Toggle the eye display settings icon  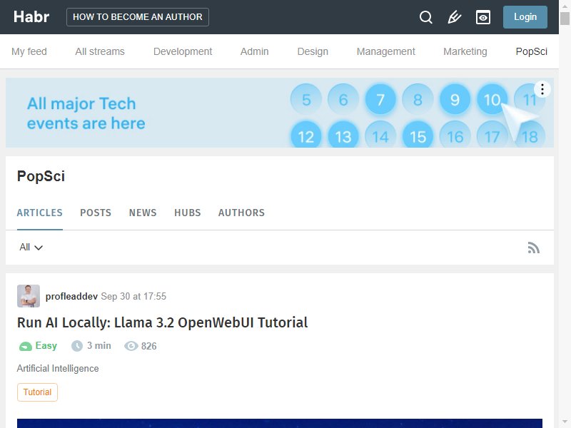(483, 17)
